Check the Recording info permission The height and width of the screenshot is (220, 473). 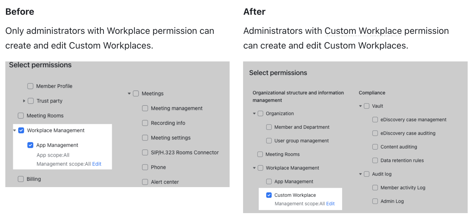point(145,123)
